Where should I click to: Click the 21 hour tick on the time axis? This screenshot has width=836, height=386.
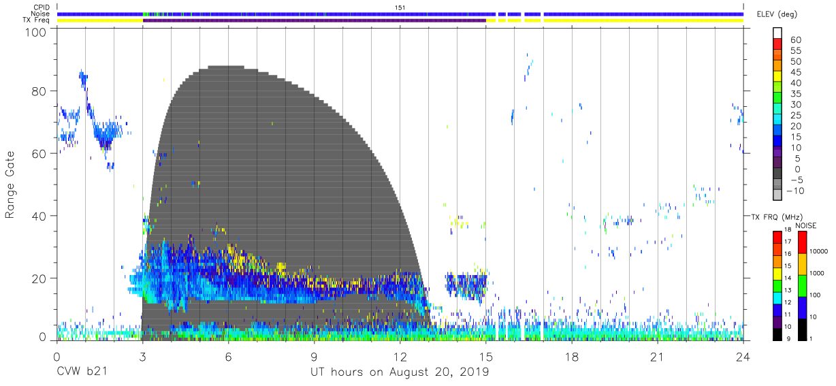point(658,357)
